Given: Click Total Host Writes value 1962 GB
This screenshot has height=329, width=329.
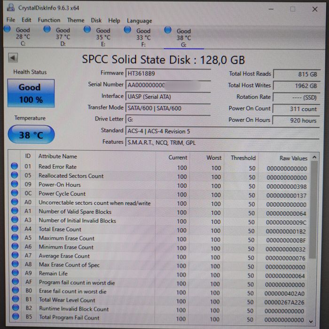Looking at the screenshot, I should point(297,86).
